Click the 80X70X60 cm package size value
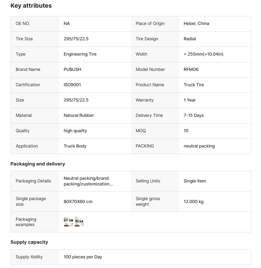Viewport: 261px width, 268px height. click(78, 201)
